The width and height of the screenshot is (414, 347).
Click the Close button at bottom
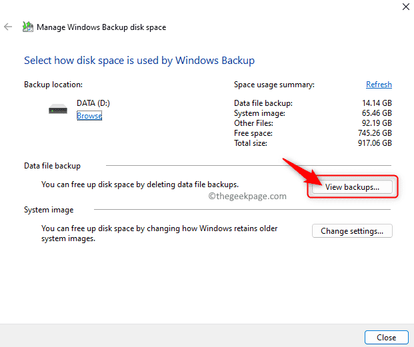click(x=386, y=337)
